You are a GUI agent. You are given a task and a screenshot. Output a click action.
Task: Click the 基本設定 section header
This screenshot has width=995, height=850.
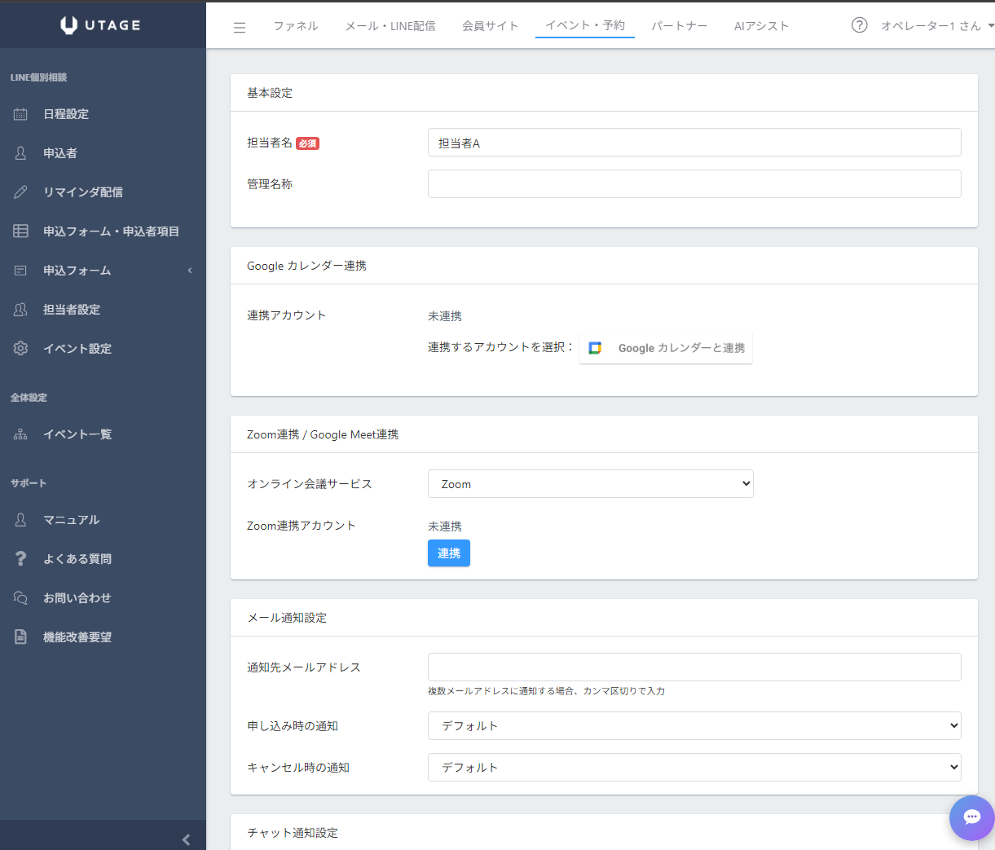click(x=270, y=93)
